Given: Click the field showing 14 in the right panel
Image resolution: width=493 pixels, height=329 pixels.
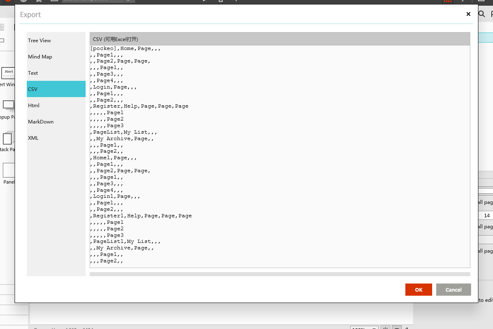Looking at the screenshot, I should point(486,215).
